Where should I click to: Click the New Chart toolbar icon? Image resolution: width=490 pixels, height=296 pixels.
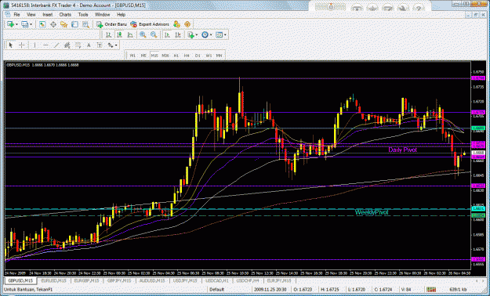pos(11,24)
